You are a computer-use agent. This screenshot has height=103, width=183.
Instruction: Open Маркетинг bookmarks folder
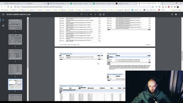tap(86, 10)
